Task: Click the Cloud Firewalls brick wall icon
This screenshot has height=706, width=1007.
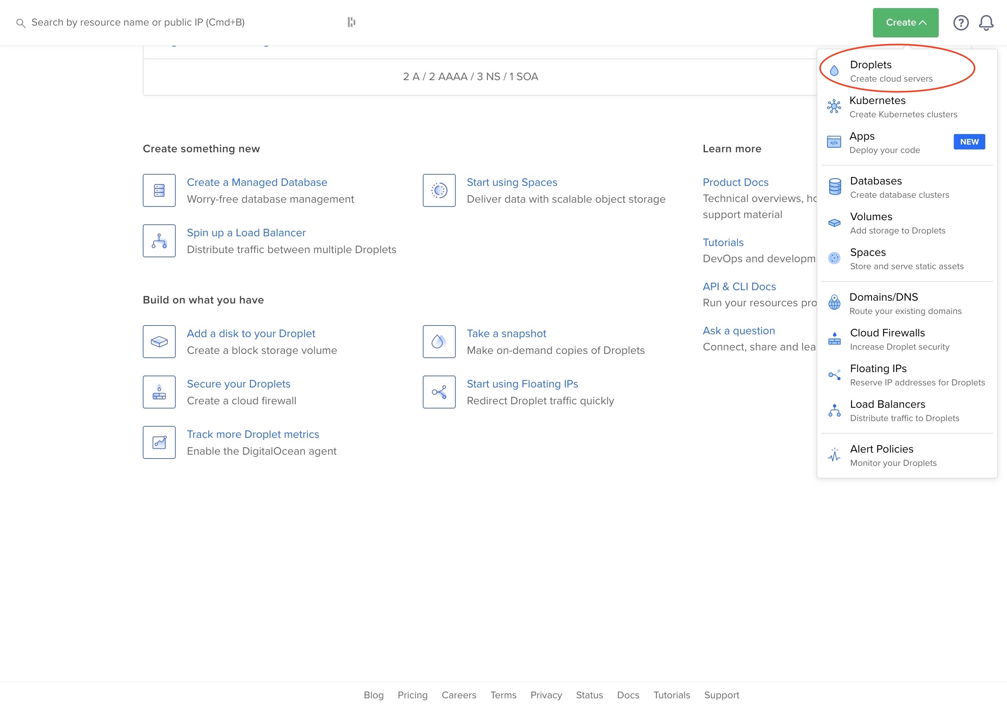Action: 834,338
